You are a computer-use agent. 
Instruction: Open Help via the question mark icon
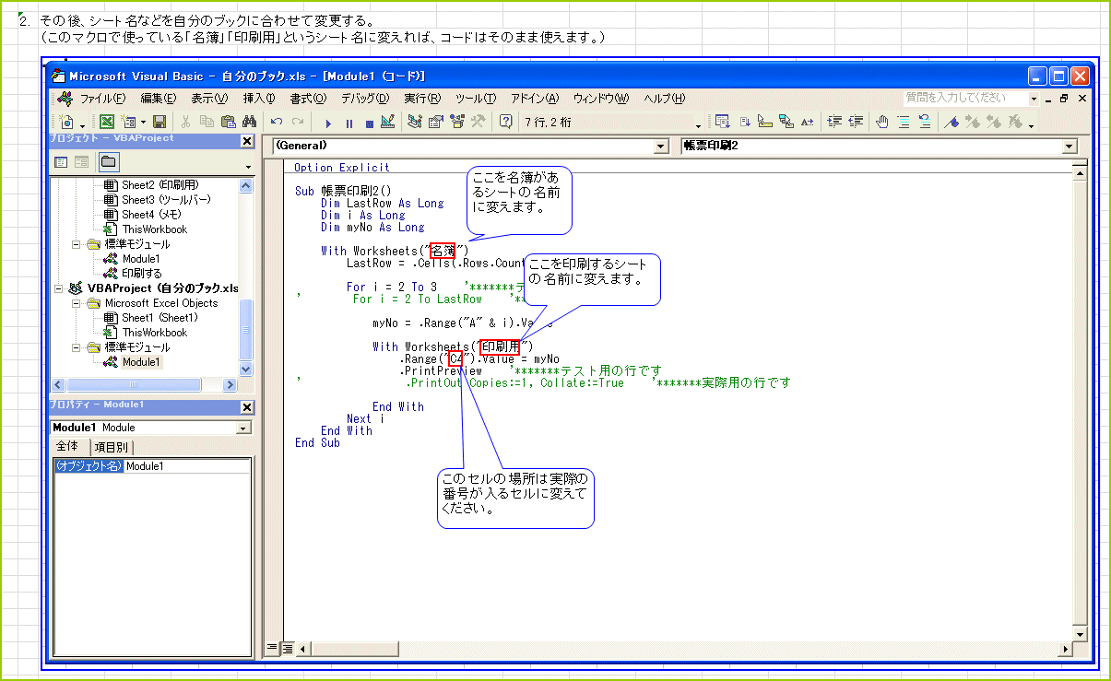click(505, 122)
